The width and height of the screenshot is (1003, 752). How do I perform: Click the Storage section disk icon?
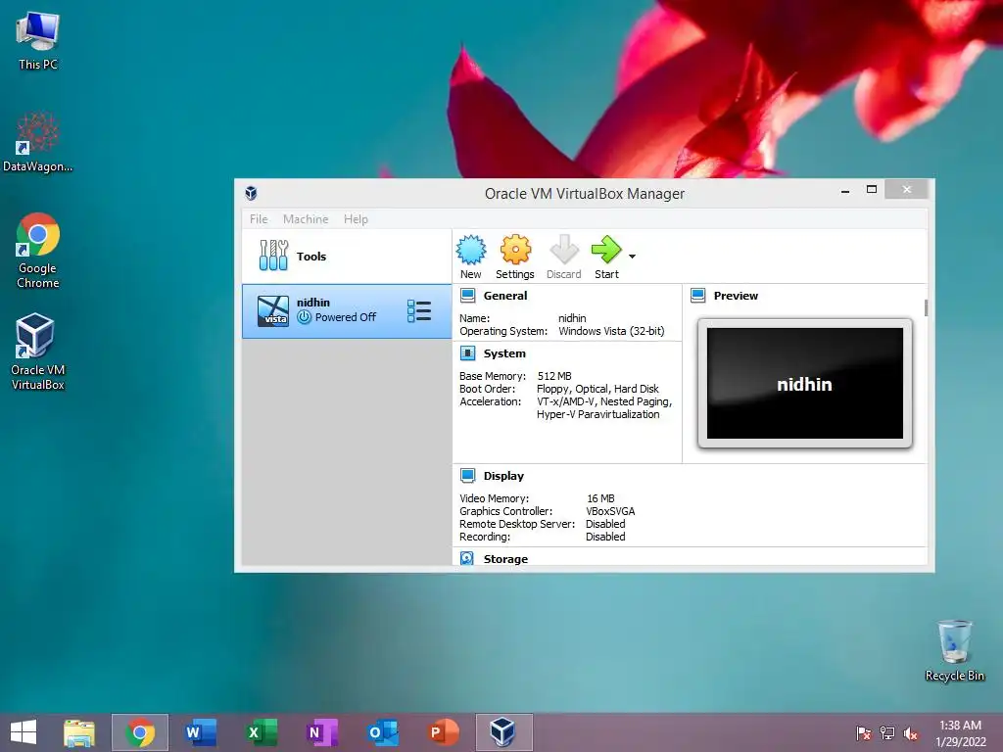point(467,558)
